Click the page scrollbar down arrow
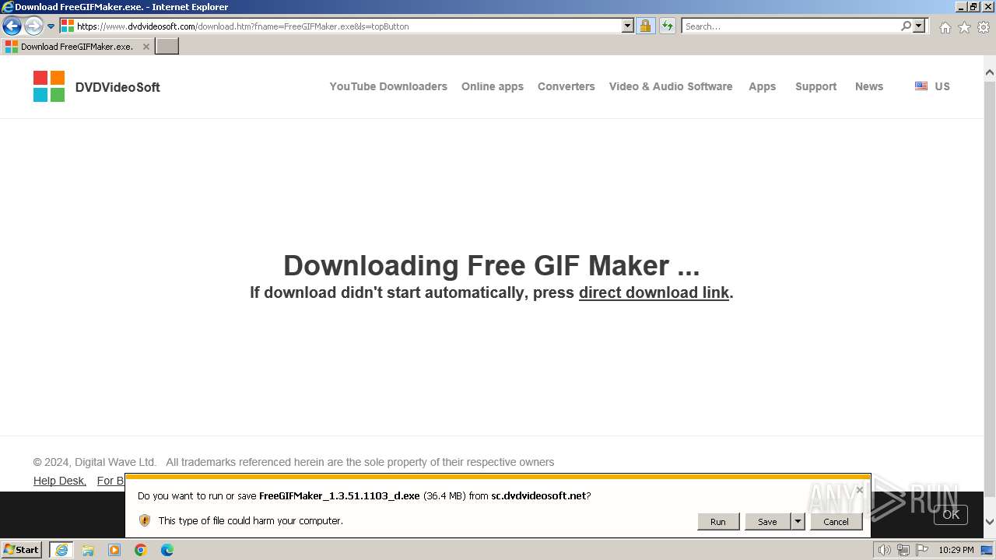This screenshot has height=560, width=996. [990, 522]
